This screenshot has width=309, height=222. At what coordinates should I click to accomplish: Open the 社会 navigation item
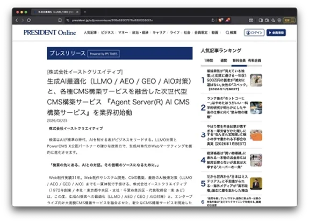[187, 33]
